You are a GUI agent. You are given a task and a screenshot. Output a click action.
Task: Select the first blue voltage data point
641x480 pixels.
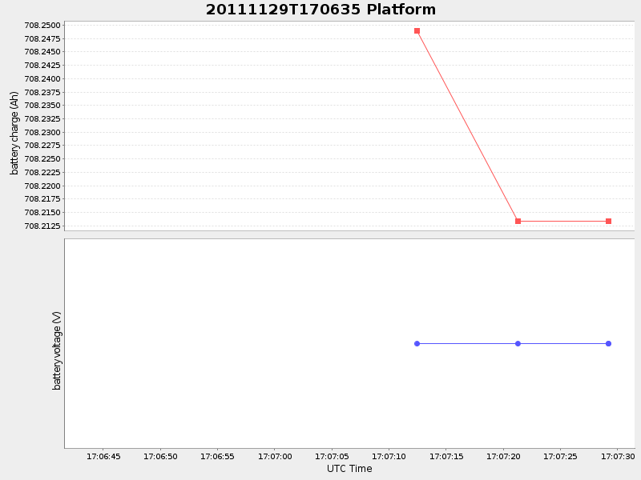(416, 343)
